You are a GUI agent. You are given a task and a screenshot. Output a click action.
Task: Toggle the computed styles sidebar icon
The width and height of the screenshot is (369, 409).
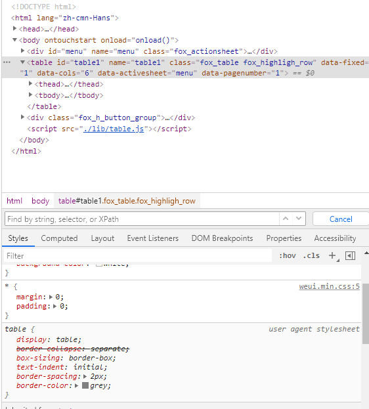pos(350,255)
